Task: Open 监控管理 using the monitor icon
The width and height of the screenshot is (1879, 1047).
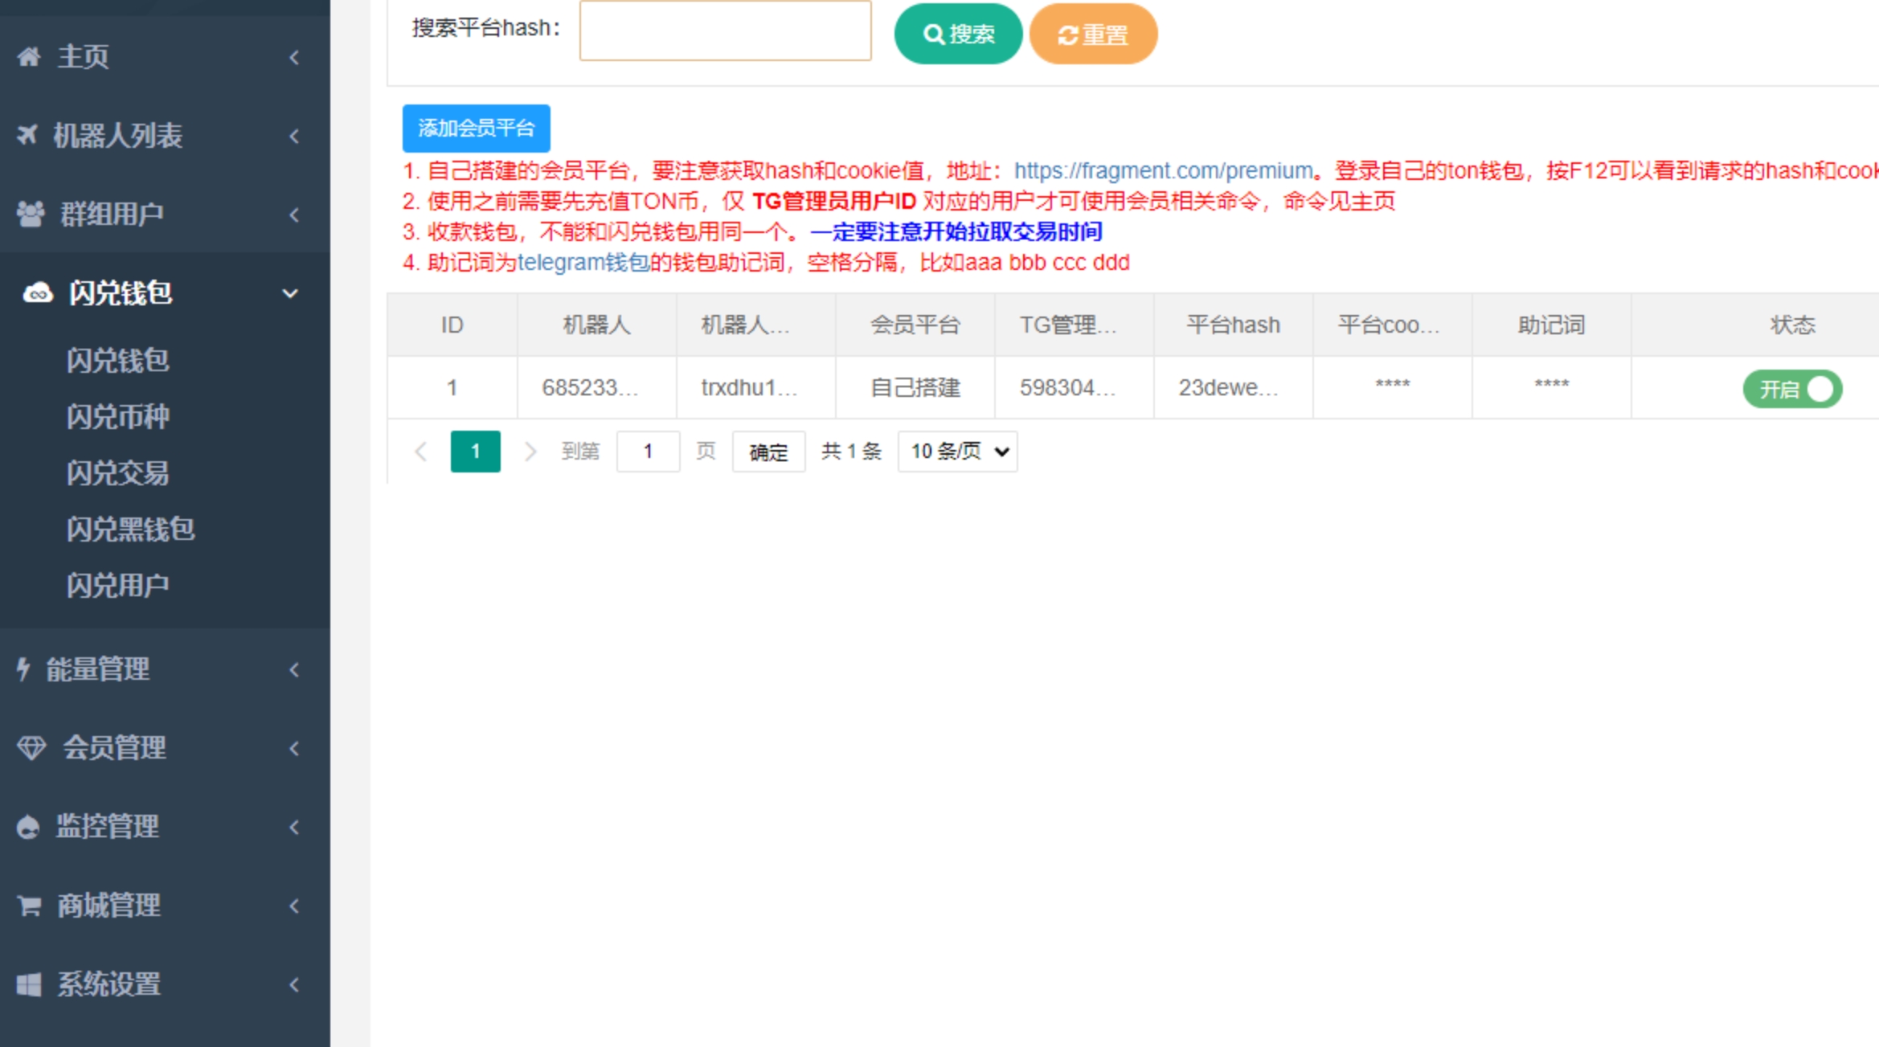Action: tap(27, 827)
